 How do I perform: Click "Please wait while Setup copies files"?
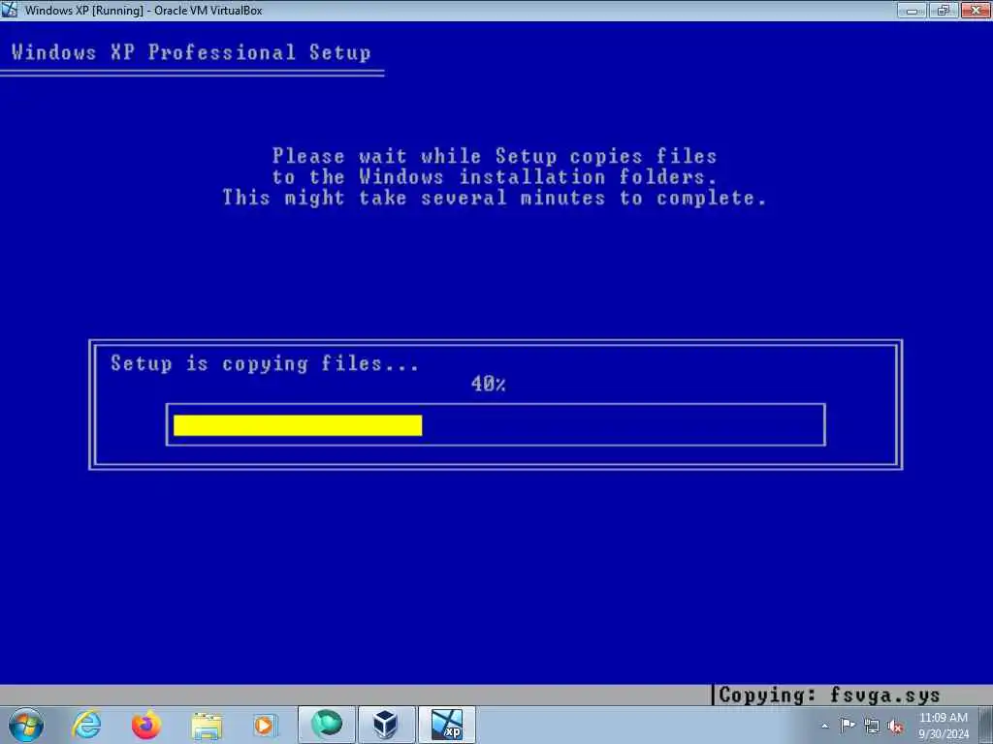point(495,156)
